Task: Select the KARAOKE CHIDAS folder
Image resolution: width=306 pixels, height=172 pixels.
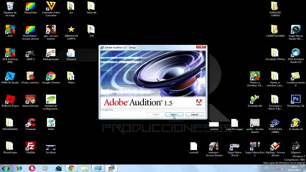Action: (275, 9)
